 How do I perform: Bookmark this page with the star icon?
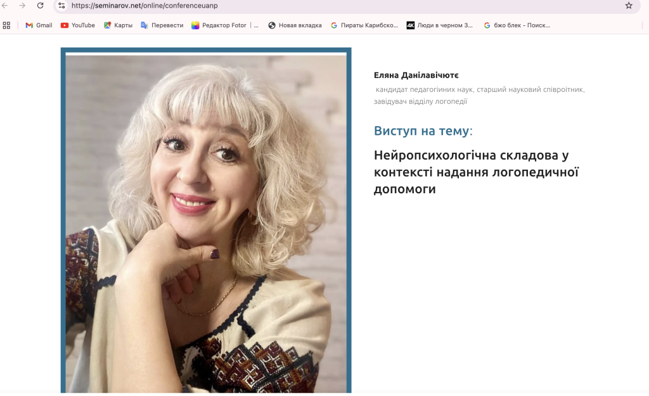point(629,5)
